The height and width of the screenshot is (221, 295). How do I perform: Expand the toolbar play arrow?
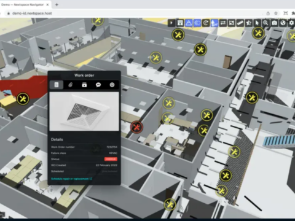pos(171,23)
